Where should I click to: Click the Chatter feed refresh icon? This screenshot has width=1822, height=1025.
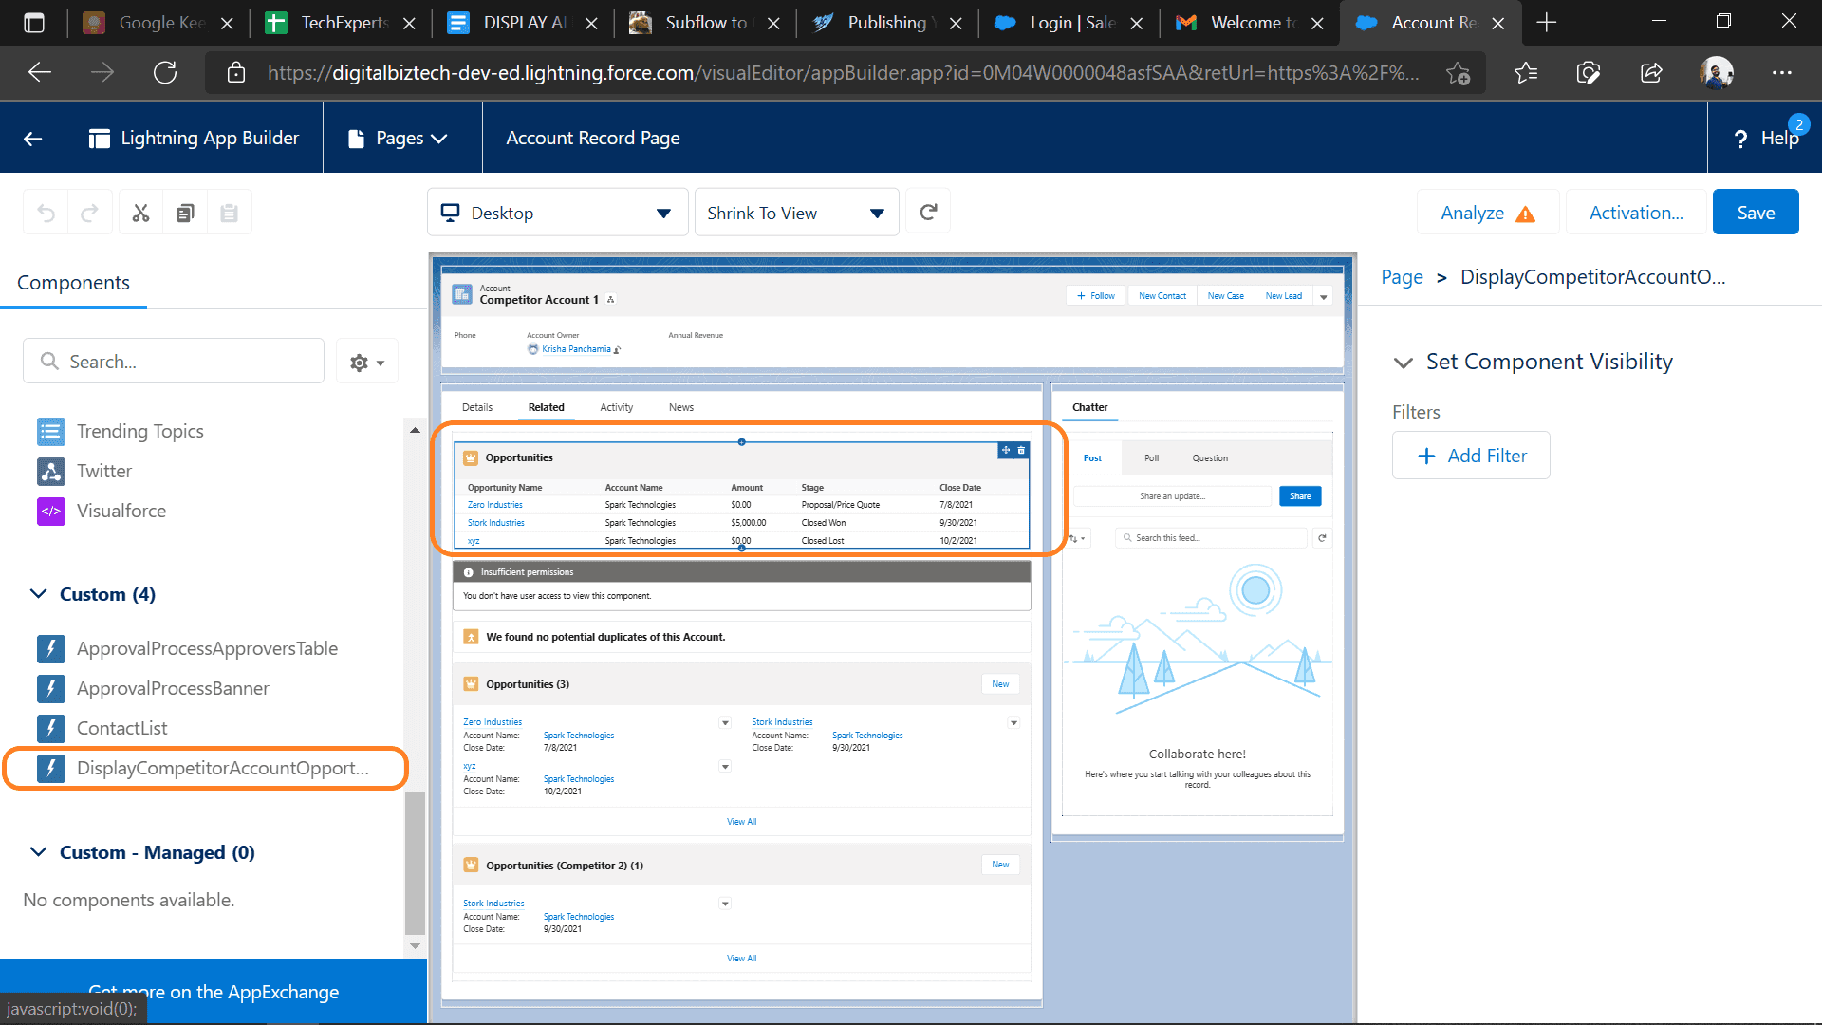(x=1322, y=538)
